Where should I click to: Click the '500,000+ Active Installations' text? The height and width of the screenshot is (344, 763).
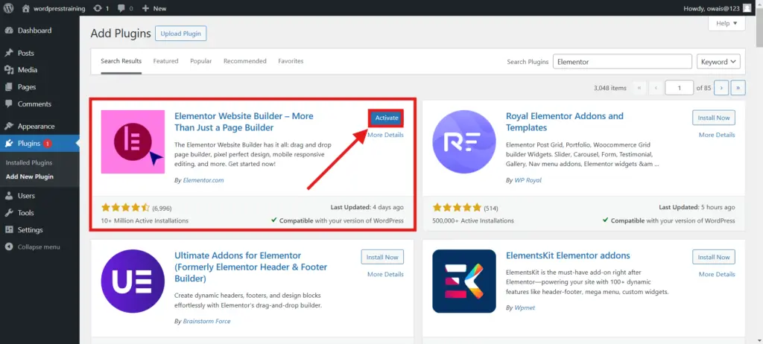point(473,220)
